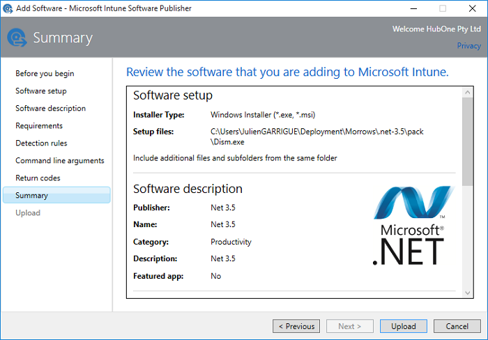Image resolution: width=488 pixels, height=340 pixels.
Task: Select the Summary step in sidebar
Action: click(x=56, y=195)
